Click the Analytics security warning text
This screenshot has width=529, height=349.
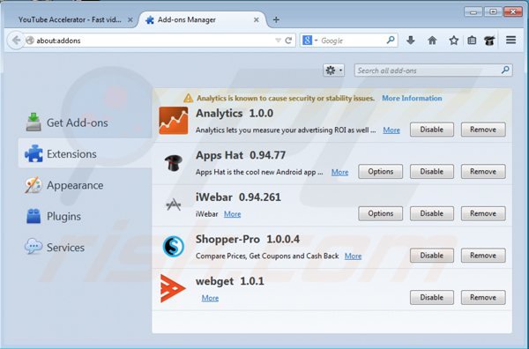coord(286,98)
